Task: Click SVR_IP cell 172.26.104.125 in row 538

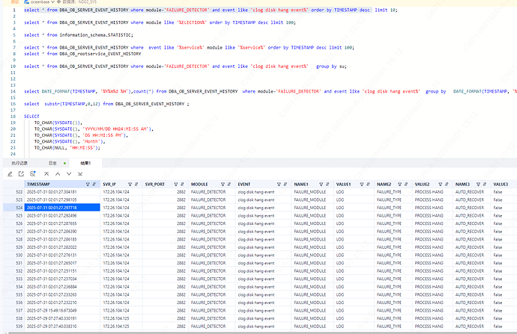Action: [121, 318]
